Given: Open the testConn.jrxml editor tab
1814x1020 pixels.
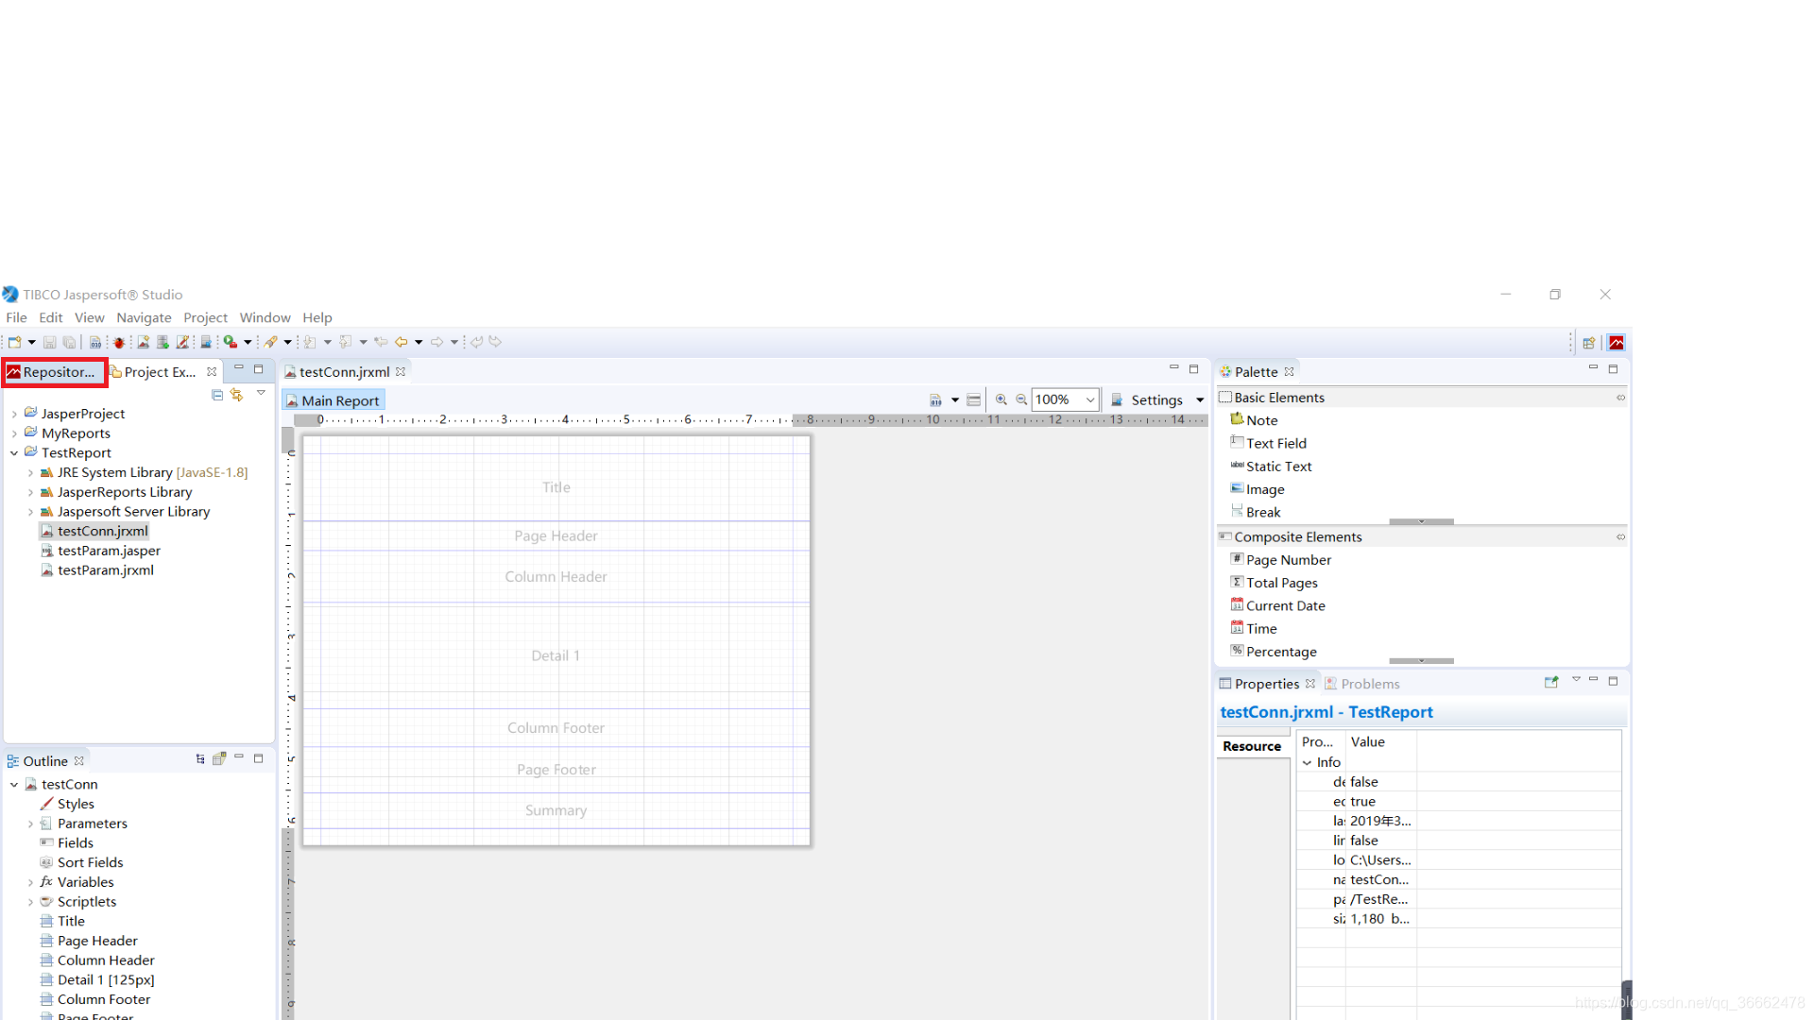Looking at the screenshot, I should (343, 371).
